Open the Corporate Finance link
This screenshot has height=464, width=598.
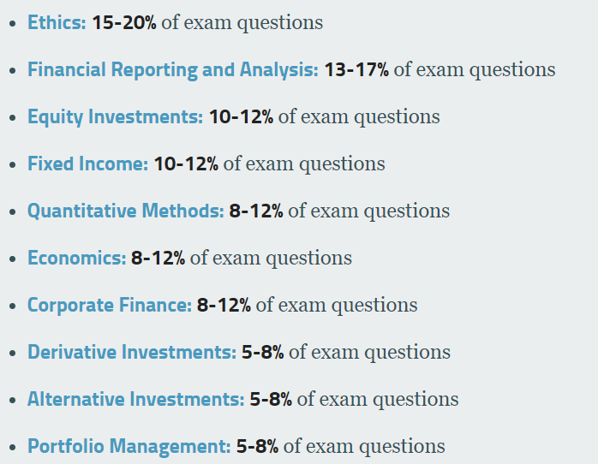(x=110, y=305)
